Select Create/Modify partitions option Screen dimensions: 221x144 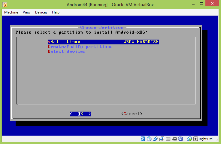coord(80,46)
